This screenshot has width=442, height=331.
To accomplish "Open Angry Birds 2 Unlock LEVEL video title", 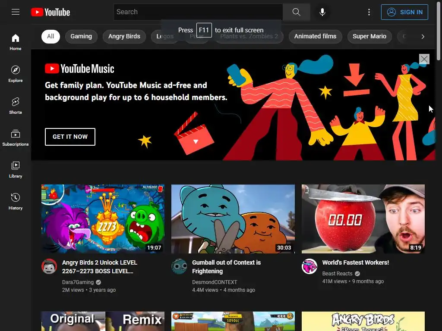I will pos(100,266).
